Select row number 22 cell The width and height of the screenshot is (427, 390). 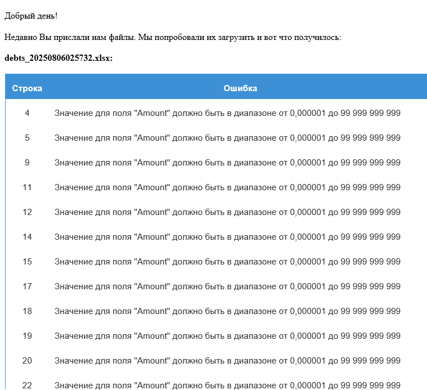pos(27,385)
